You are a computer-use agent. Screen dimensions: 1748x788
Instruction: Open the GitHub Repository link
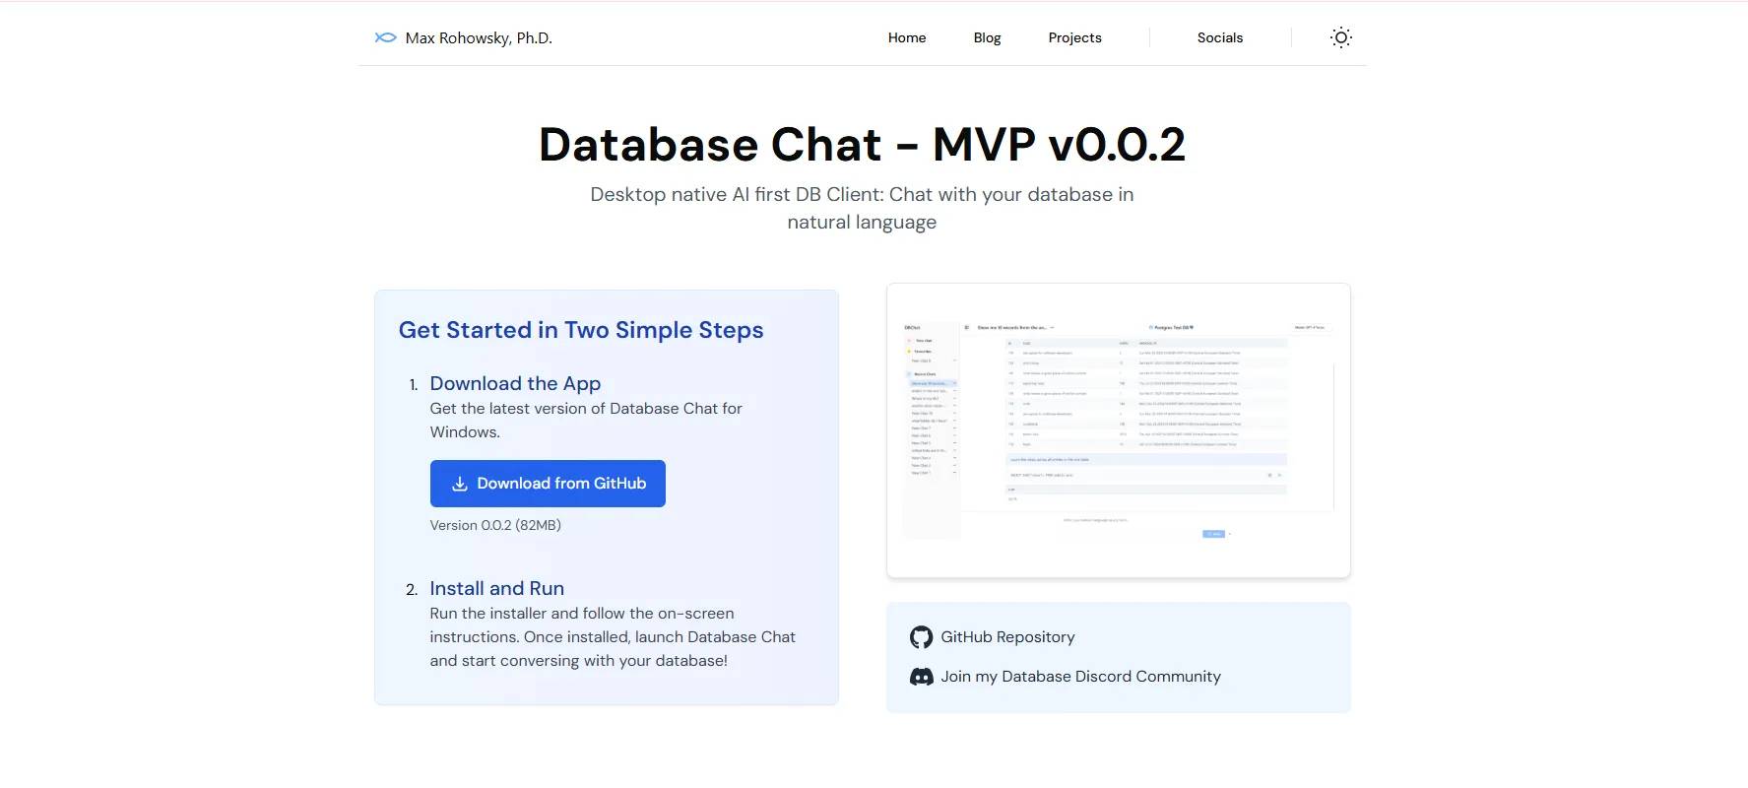(1007, 637)
